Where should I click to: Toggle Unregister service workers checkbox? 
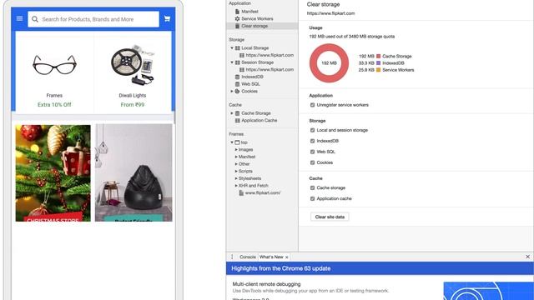click(x=312, y=105)
